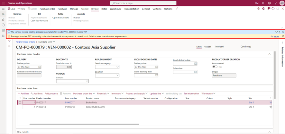Screen dimensions: 285x134
Task: Click Cash flow forecasts under Bill
Action: pyautogui.click(x=39, y=21)
